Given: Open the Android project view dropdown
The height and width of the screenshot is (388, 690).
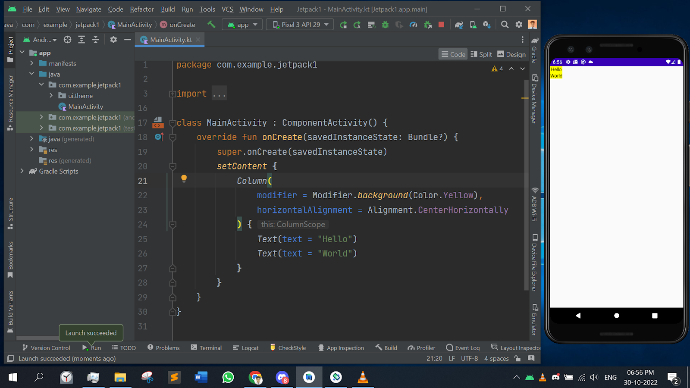Looking at the screenshot, I should pos(40,40).
